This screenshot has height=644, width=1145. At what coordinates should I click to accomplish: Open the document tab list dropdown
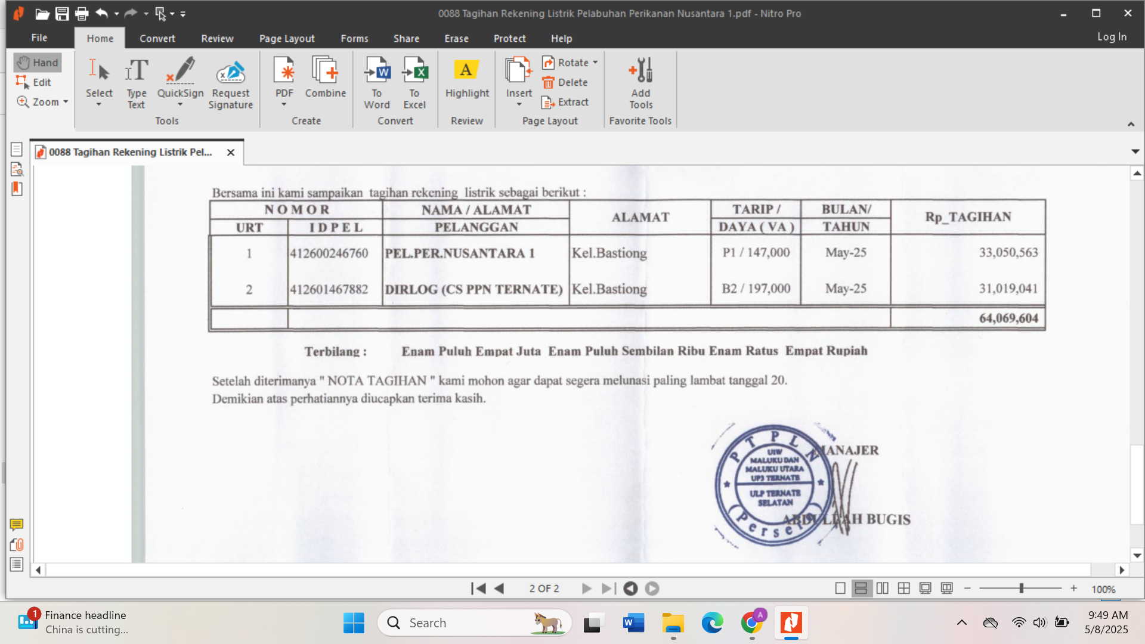[1135, 151]
